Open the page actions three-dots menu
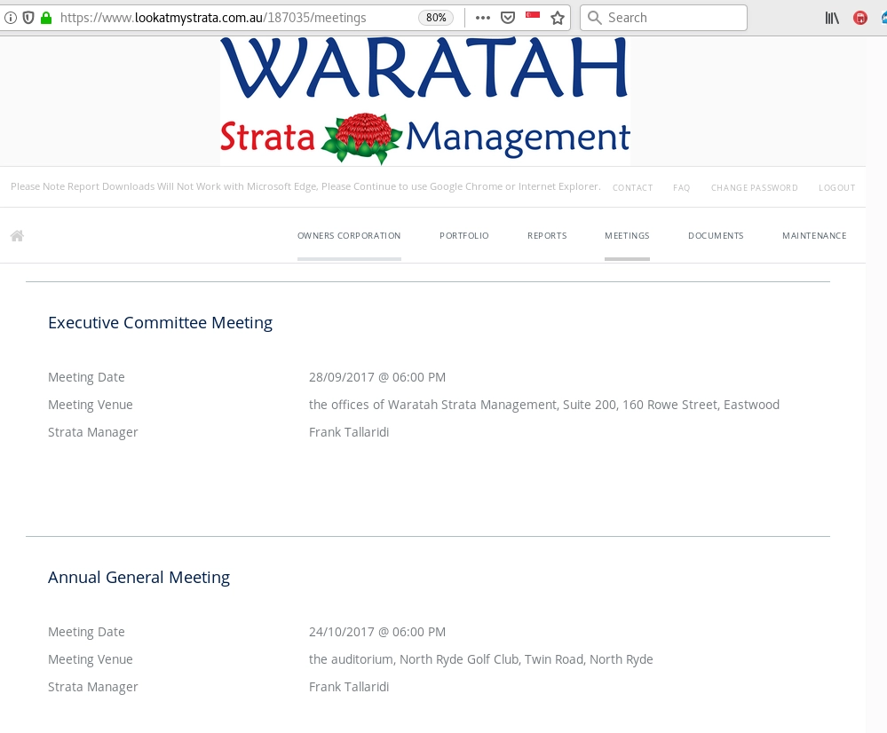887x733 pixels. click(482, 18)
